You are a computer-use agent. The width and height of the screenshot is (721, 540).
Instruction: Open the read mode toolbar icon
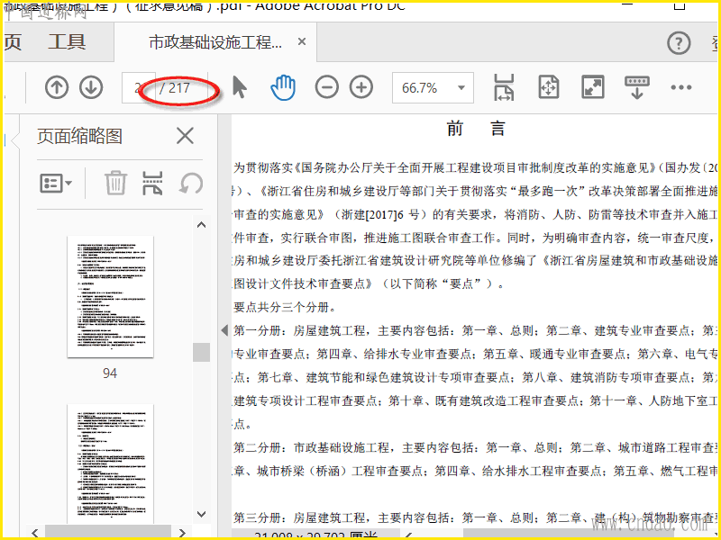click(x=637, y=87)
